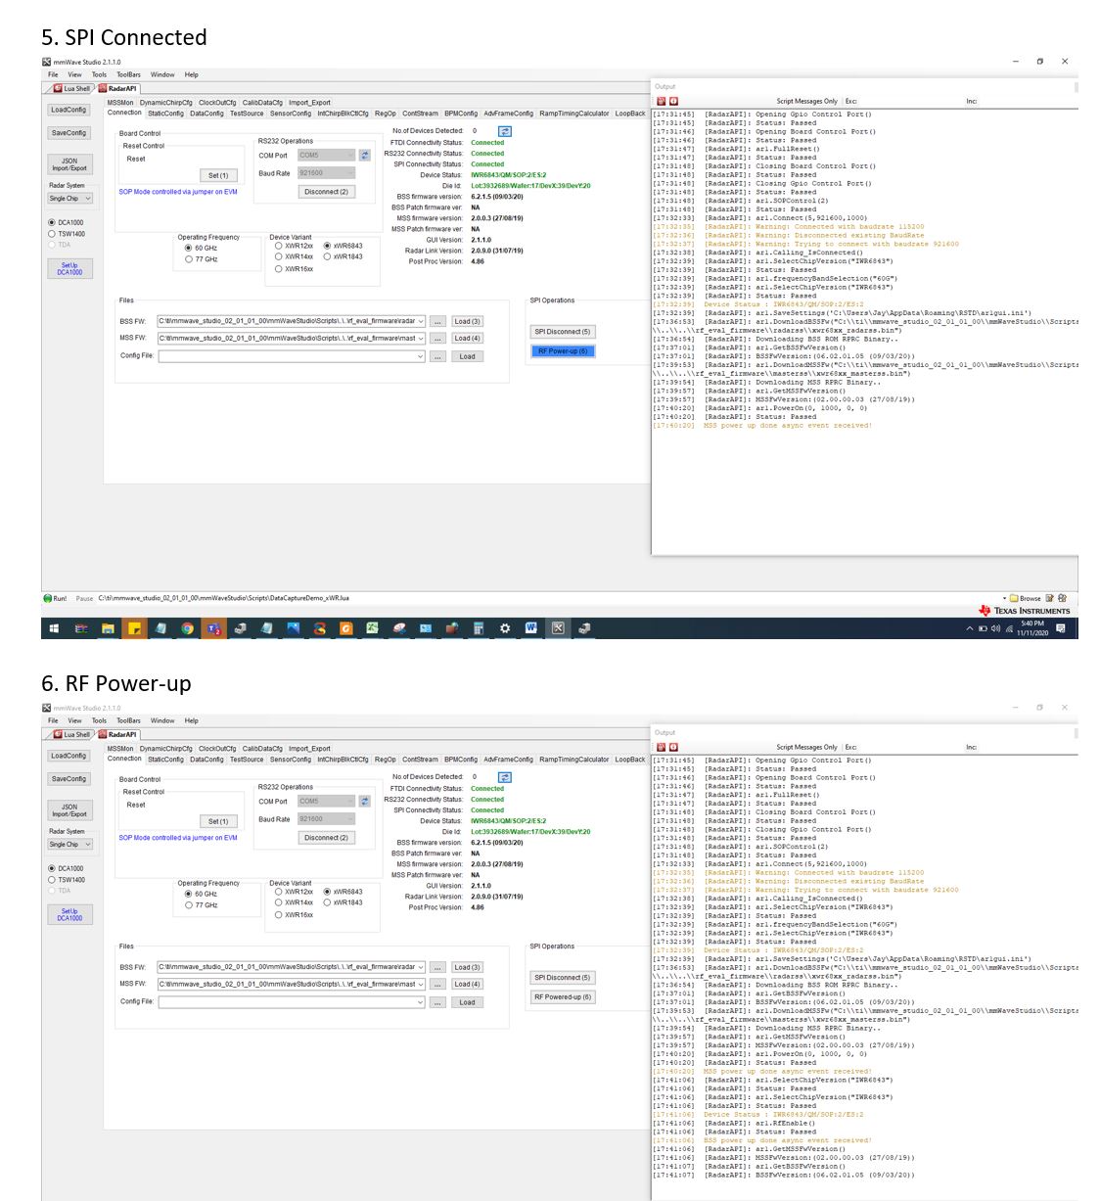Image resolution: width=1100 pixels, height=1201 pixels.
Task: Refresh COM port list in SPI Connected screenshot
Action: (364, 155)
